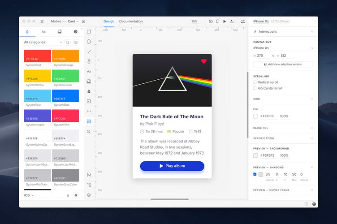Click the red heart on the album card
Screen dimensions: 337x224
coord(204,61)
